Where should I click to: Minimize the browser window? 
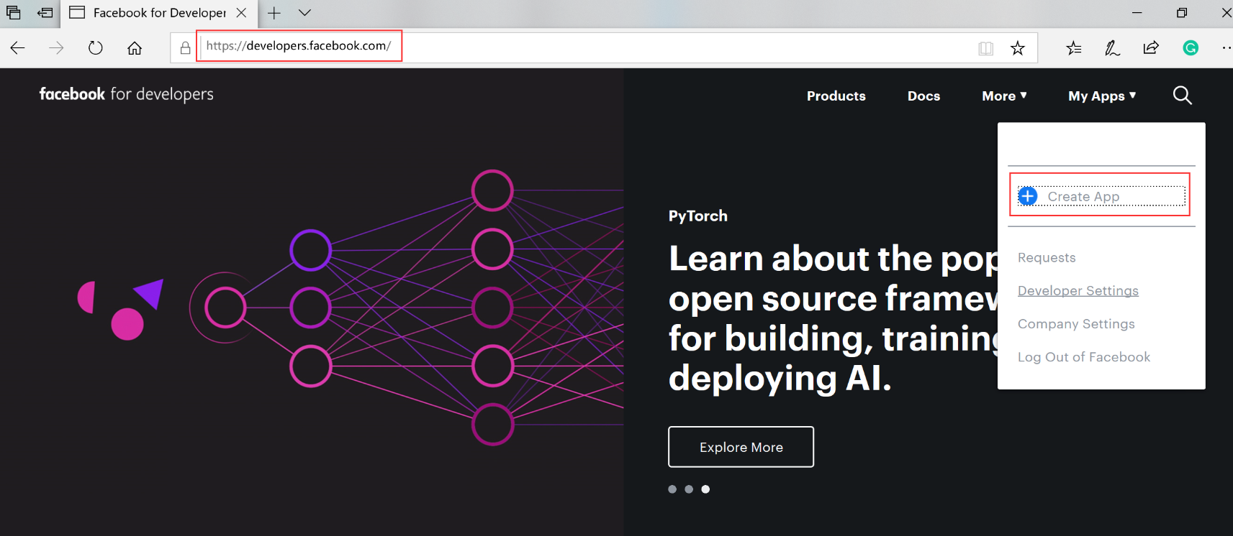click(x=1137, y=13)
